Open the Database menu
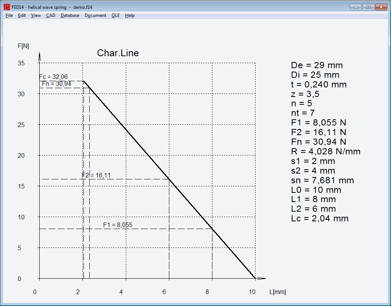The image size is (391, 306). (70, 15)
